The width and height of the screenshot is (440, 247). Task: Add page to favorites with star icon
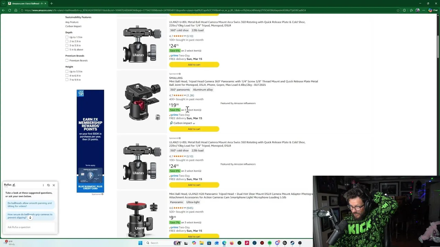click(x=398, y=10)
